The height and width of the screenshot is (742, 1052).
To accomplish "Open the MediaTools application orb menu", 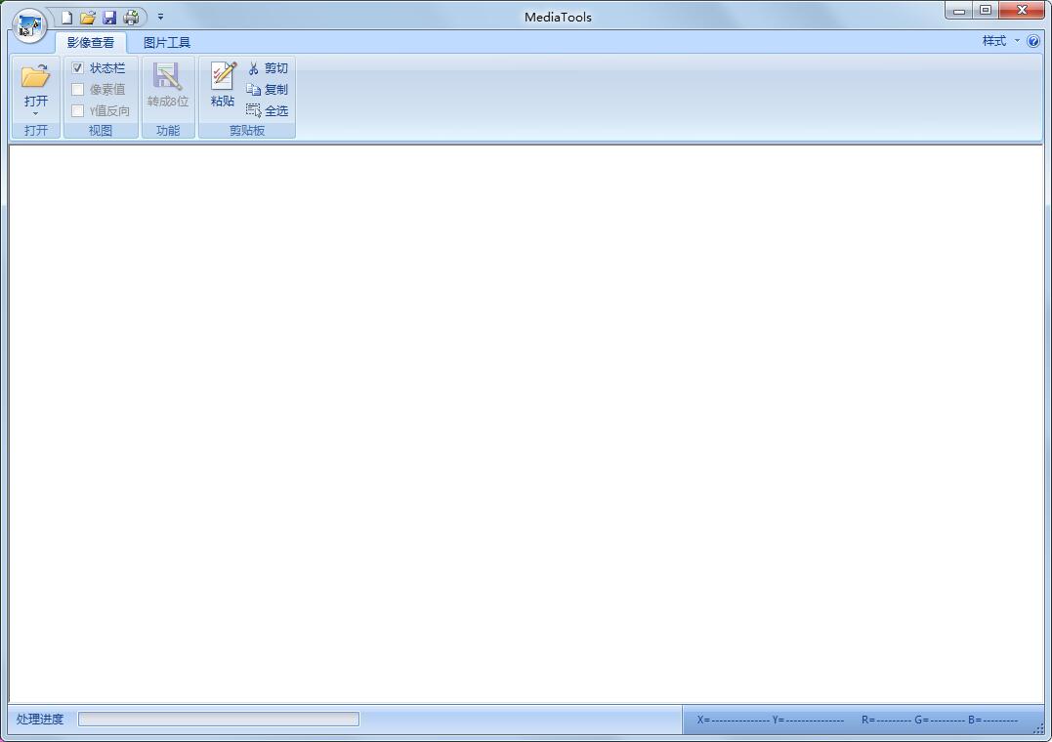I will click(29, 25).
